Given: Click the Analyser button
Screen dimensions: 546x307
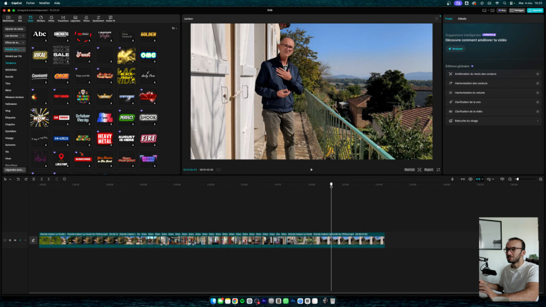Looking at the screenshot, I should [456, 49].
